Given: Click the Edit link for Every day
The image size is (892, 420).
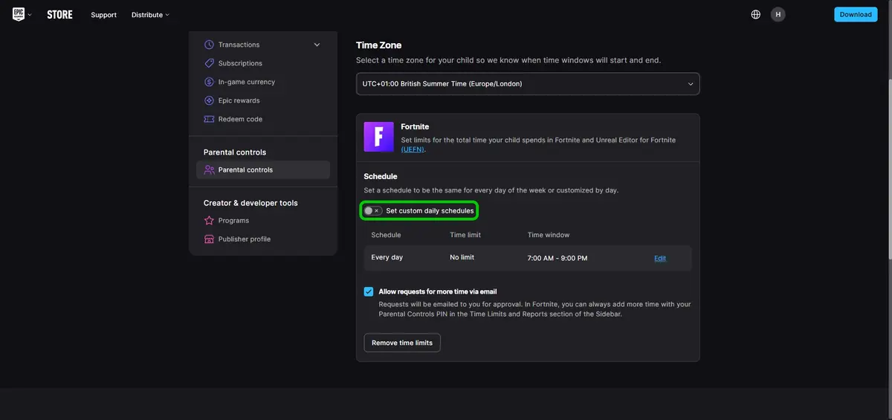Looking at the screenshot, I should 660,259.
